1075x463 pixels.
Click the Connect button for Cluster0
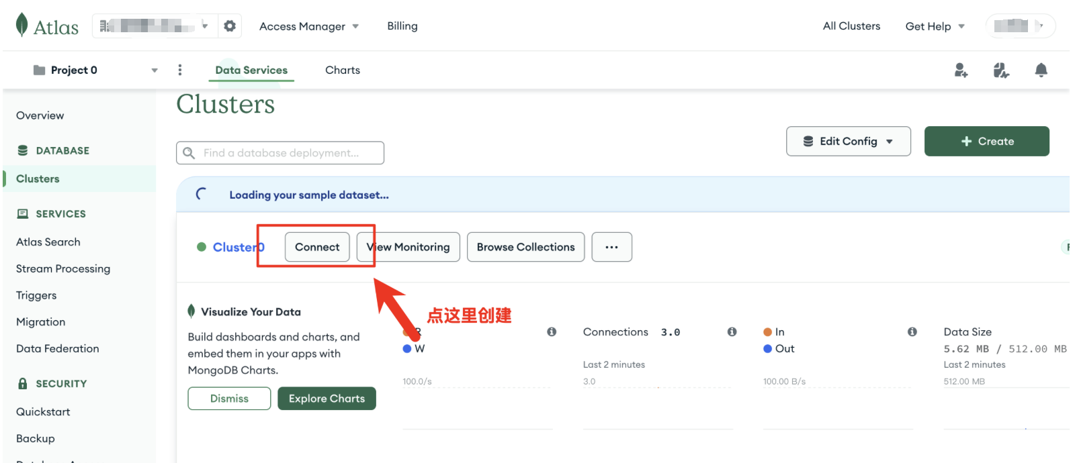point(317,247)
